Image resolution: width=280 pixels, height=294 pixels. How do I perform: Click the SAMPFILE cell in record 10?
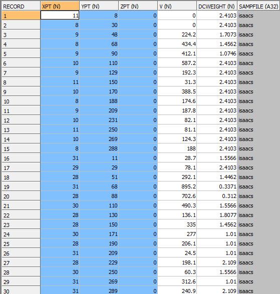(258, 101)
